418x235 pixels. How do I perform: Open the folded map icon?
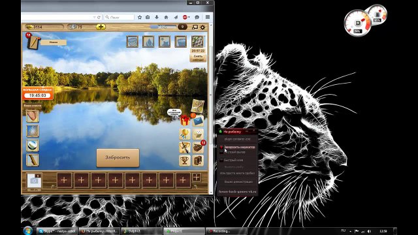pyautogui.click(x=198, y=106)
